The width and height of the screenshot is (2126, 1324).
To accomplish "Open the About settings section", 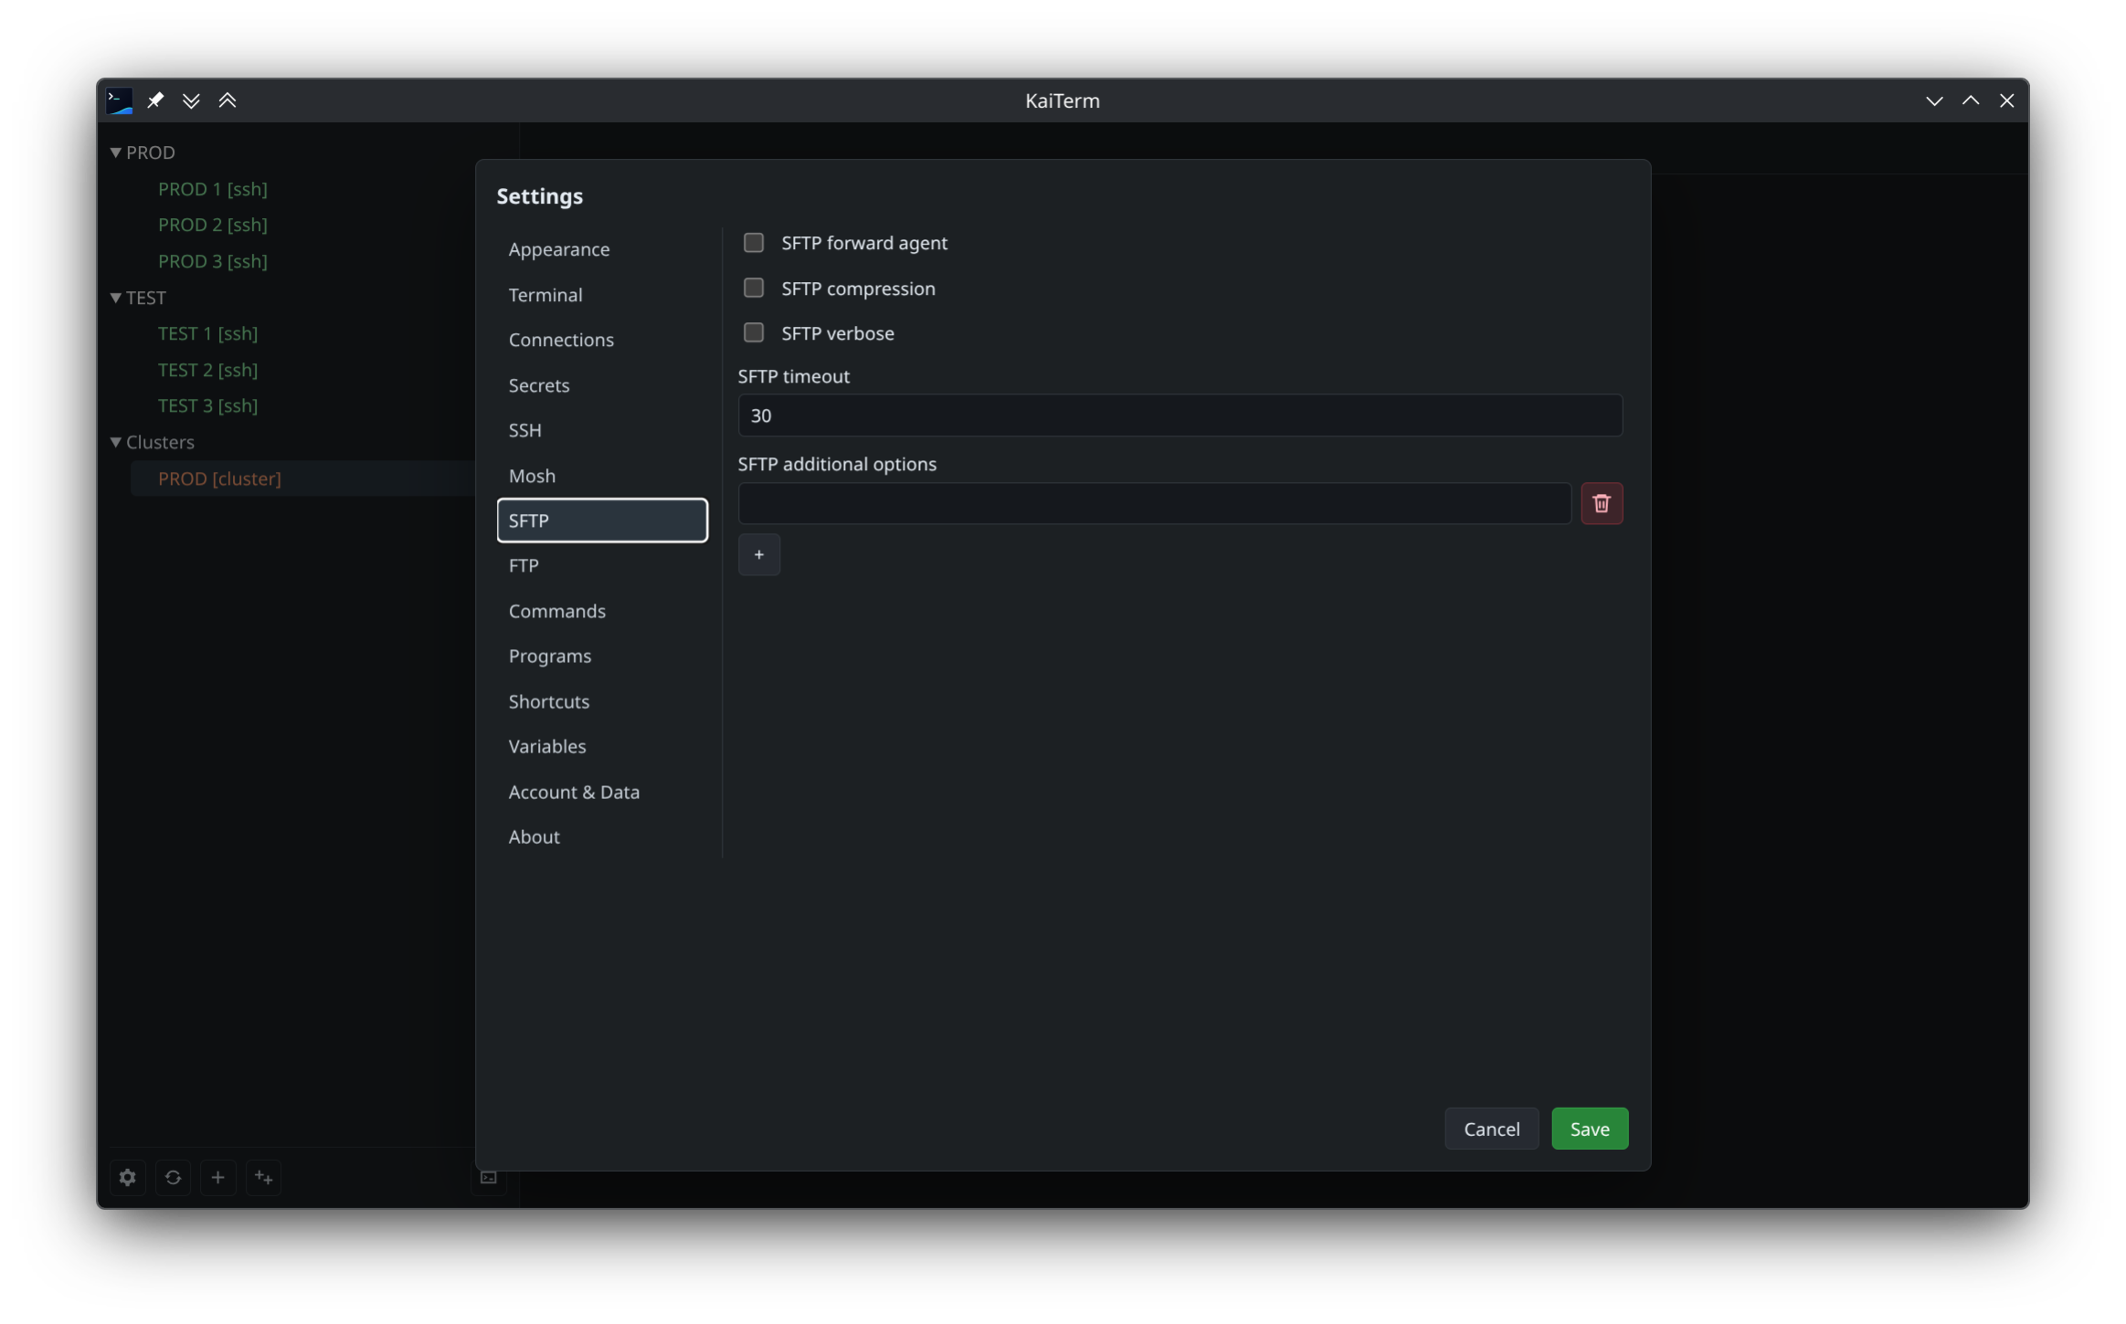I will click(601, 836).
